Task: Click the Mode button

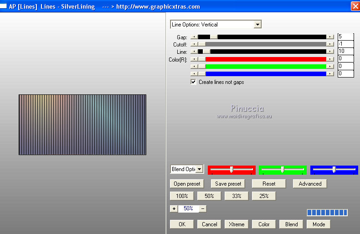Action: [319, 224]
